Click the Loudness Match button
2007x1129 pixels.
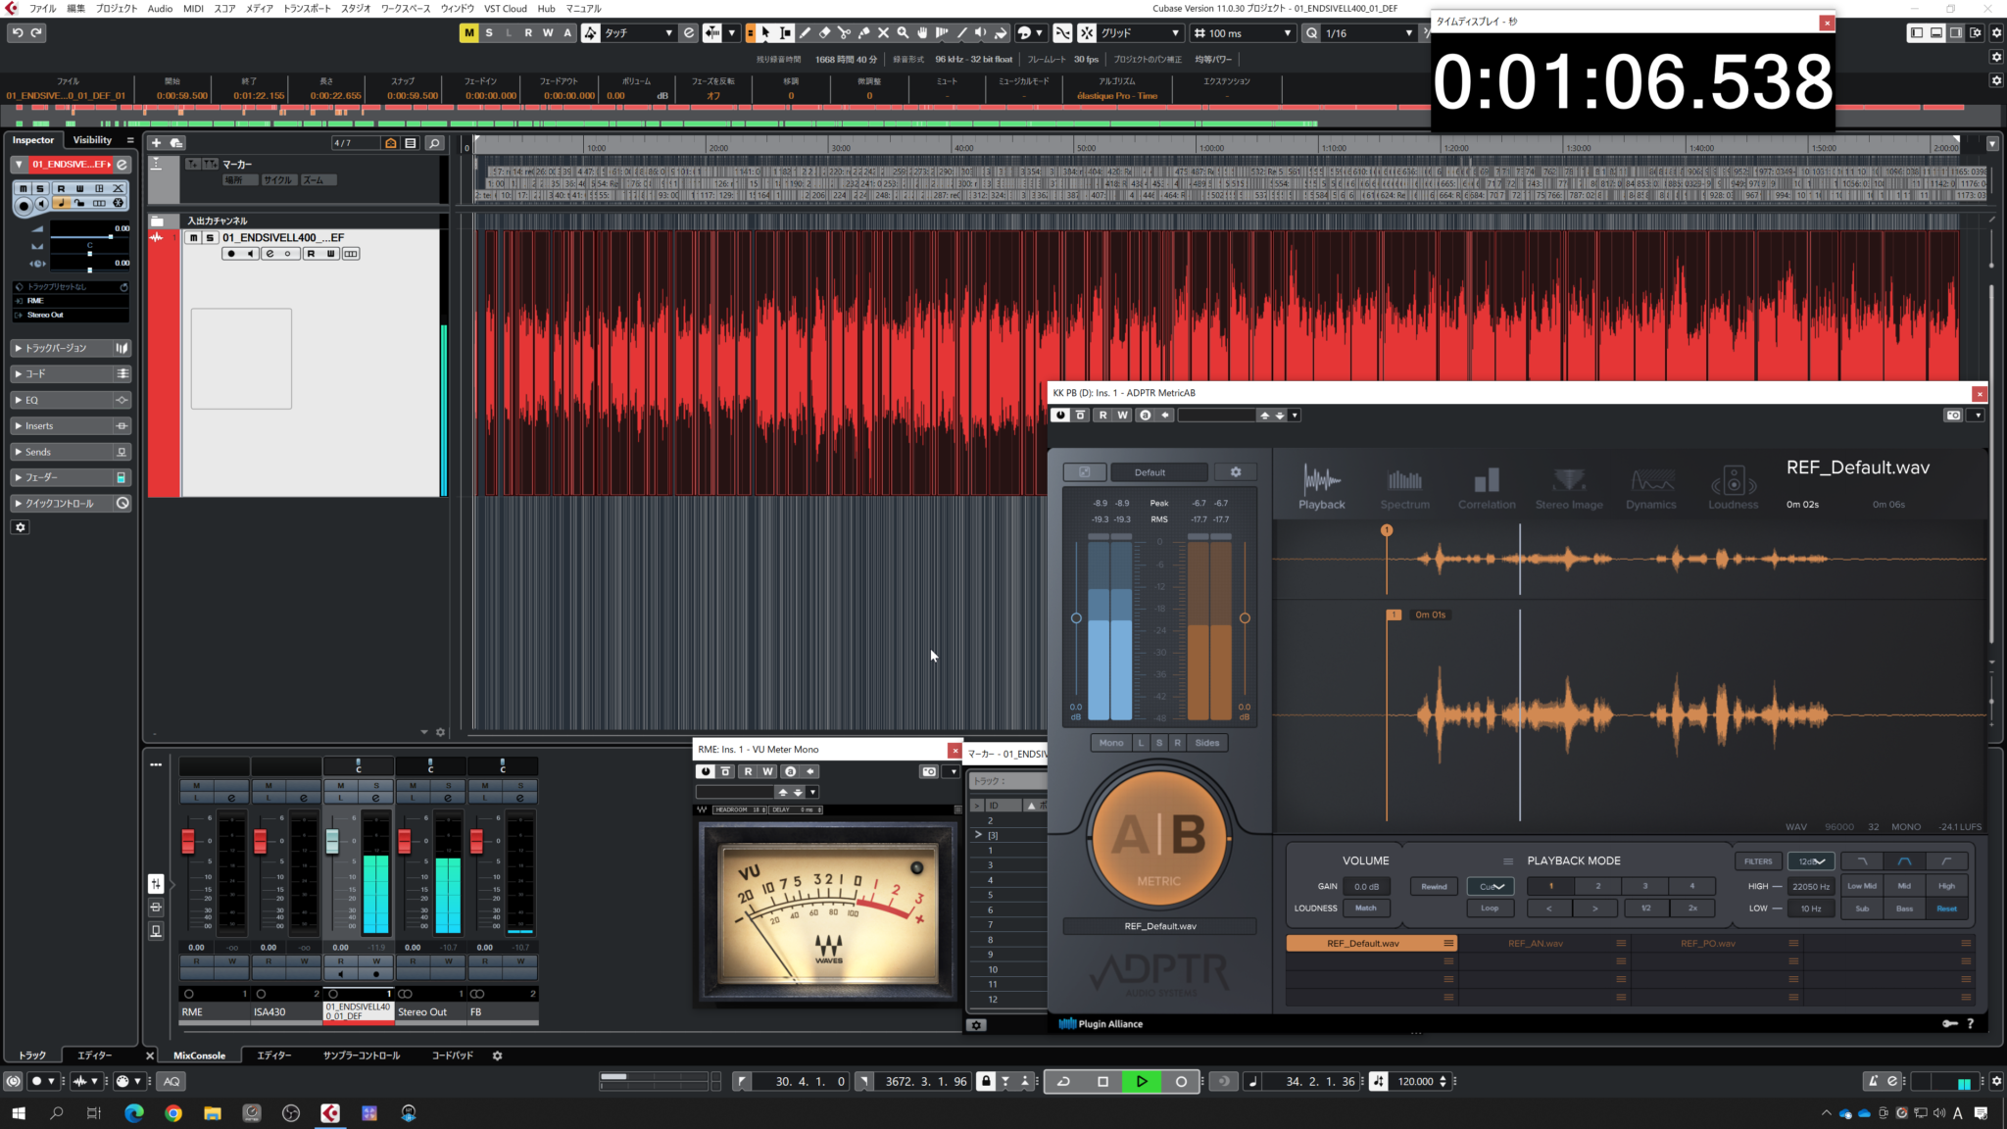[x=1365, y=908]
